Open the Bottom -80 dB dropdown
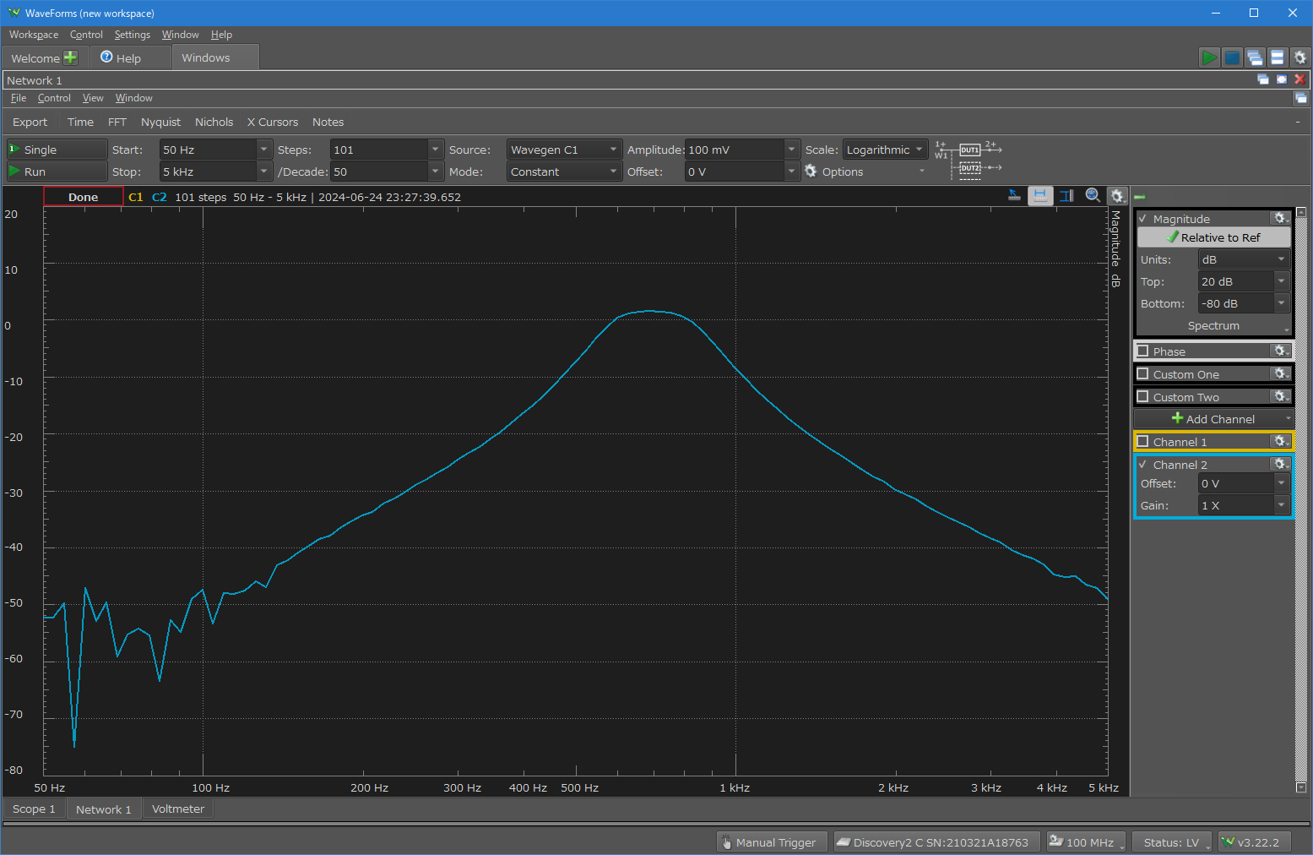Image resolution: width=1313 pixels, height=855 pixels. coord(1282,303)
